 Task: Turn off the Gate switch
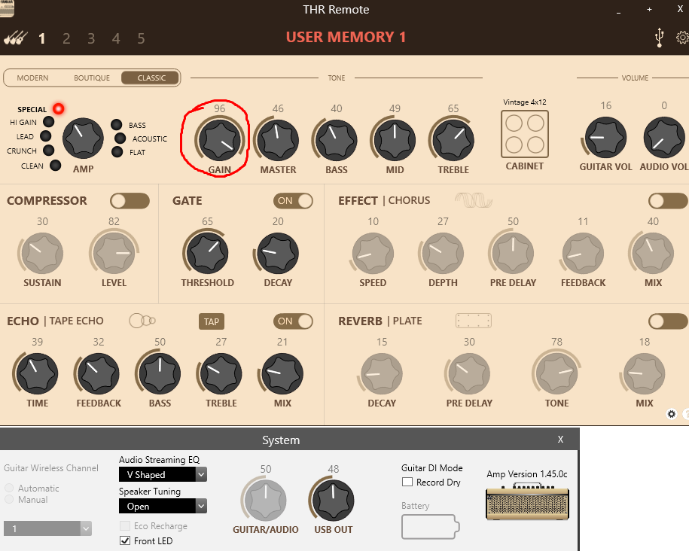coord(293,201)
